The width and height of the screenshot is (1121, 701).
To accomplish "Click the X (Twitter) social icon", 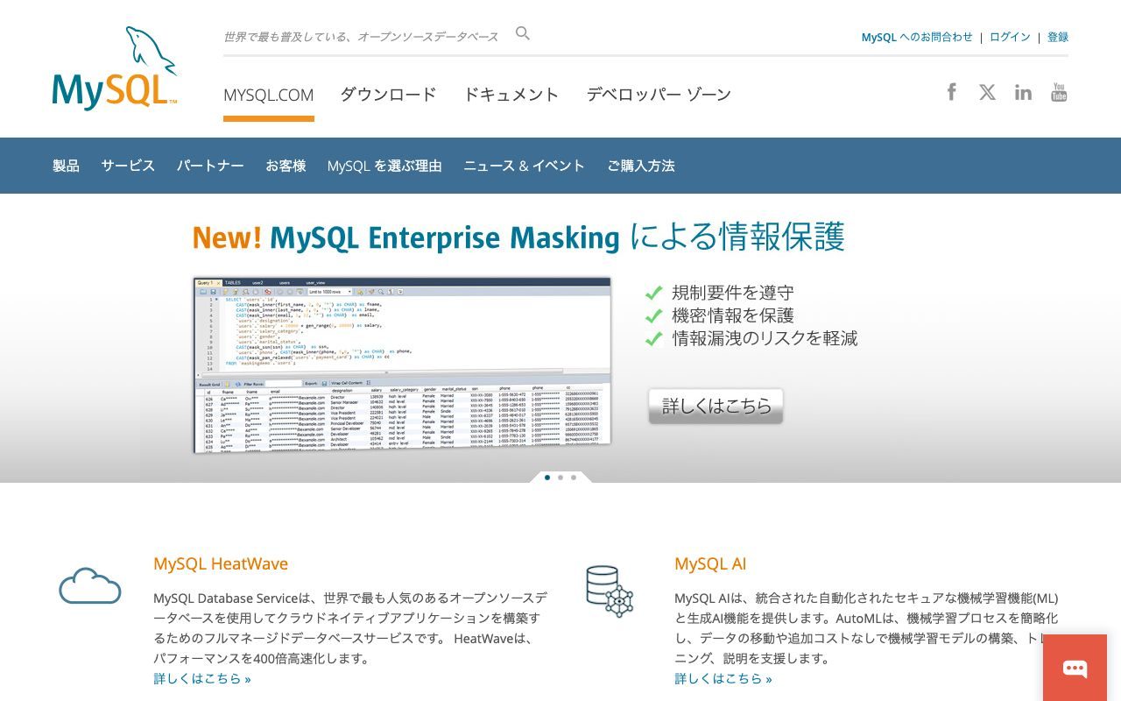I will point(987,91).
